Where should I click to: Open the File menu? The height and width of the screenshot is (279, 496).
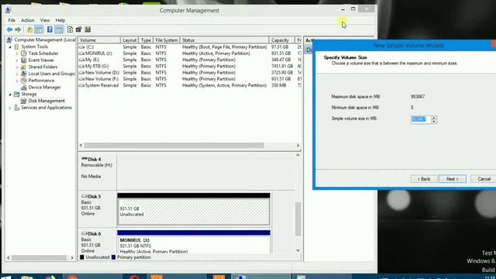(x=12, y=20)
